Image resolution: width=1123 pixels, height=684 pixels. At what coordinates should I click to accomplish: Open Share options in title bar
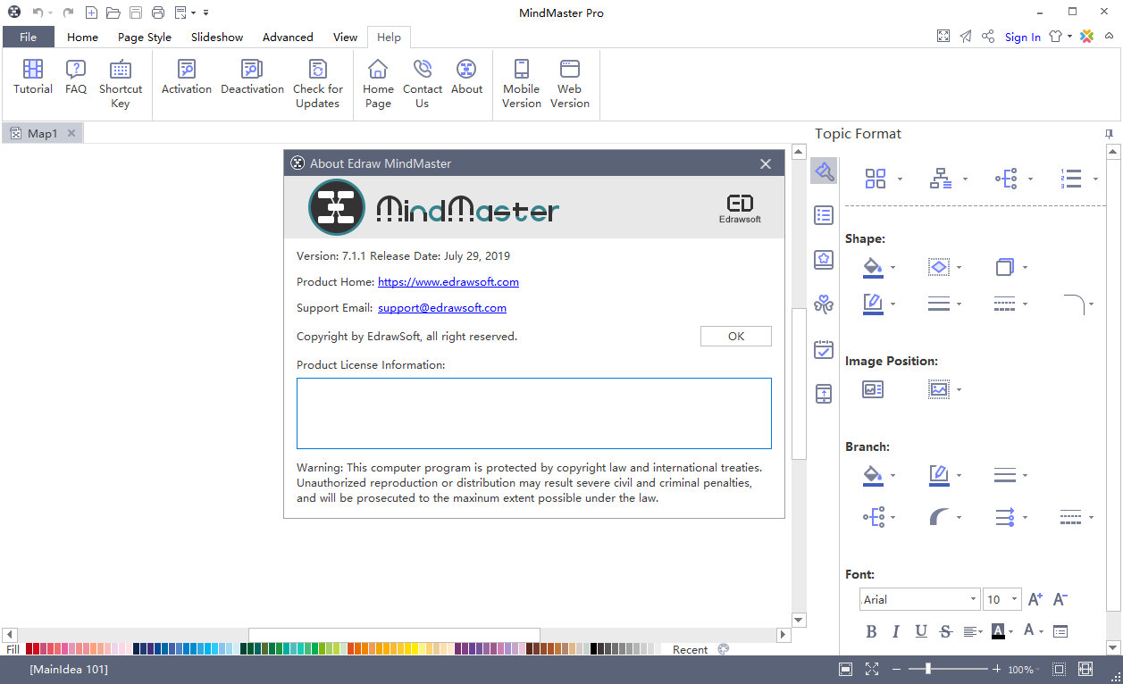click(x=988, y=37)
